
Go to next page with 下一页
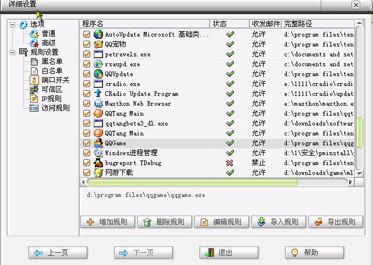click(x=144, y=252)
